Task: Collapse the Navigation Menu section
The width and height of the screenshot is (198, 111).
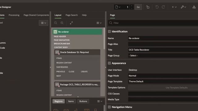Action: tap(109, 107)
